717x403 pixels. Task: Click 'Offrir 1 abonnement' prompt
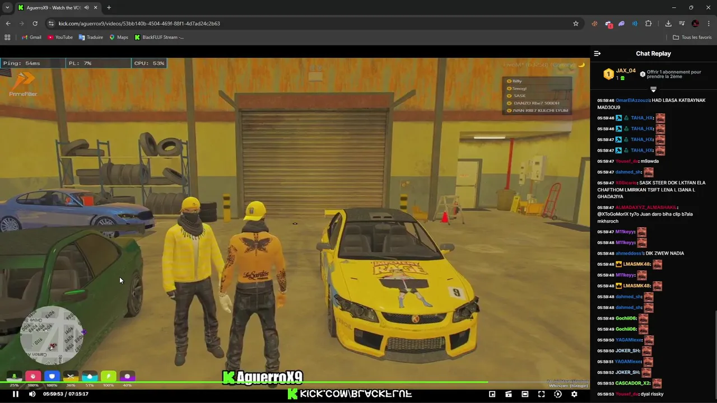pyautogui.click(x=674, y=74)
